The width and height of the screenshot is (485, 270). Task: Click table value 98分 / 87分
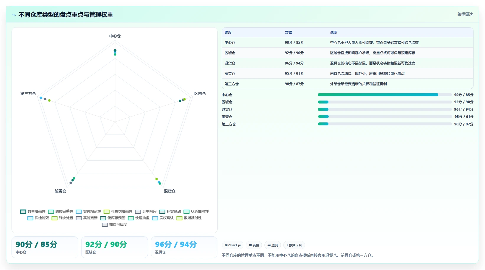(x=294, y=84)
